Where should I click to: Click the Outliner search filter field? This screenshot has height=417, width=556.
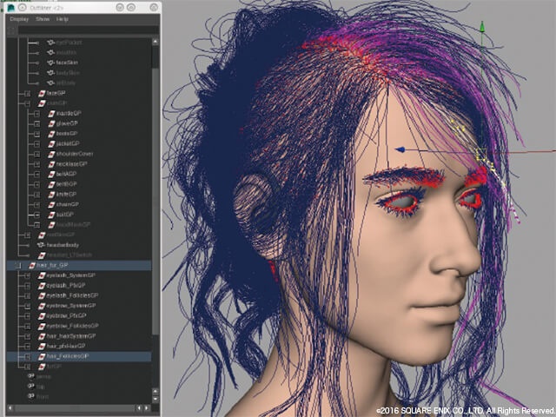pyautogui.click(x=89, y=30)
